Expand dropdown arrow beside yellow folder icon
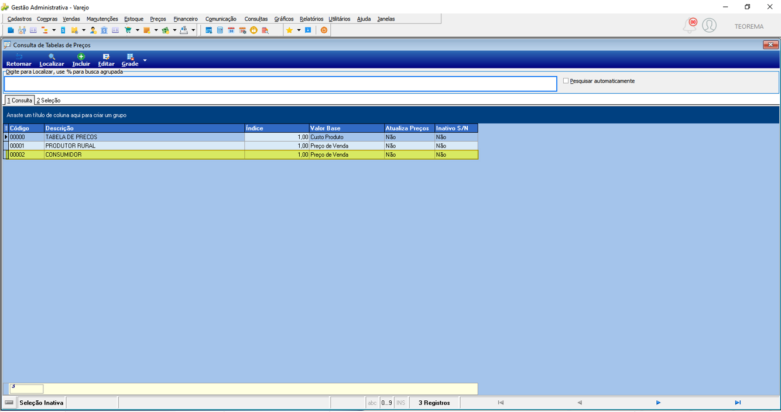This screenshot has height=412, width=781. click(x=84, y=30)
